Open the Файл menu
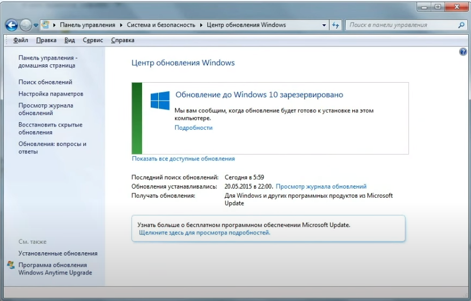 point(21,40)
